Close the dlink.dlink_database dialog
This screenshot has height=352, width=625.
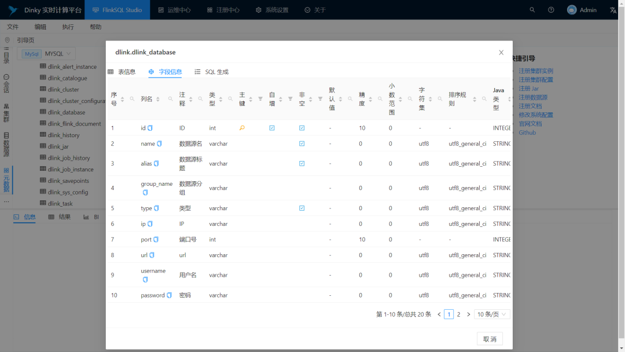pyautogui.click(x=501, y=53)
